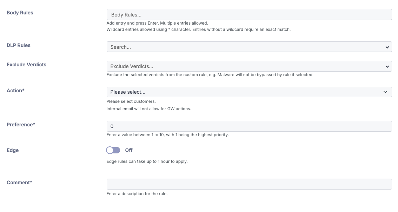Enable the Edge toggle switch
The width and height of the screenshot is (398, 212).
(113, 150)
